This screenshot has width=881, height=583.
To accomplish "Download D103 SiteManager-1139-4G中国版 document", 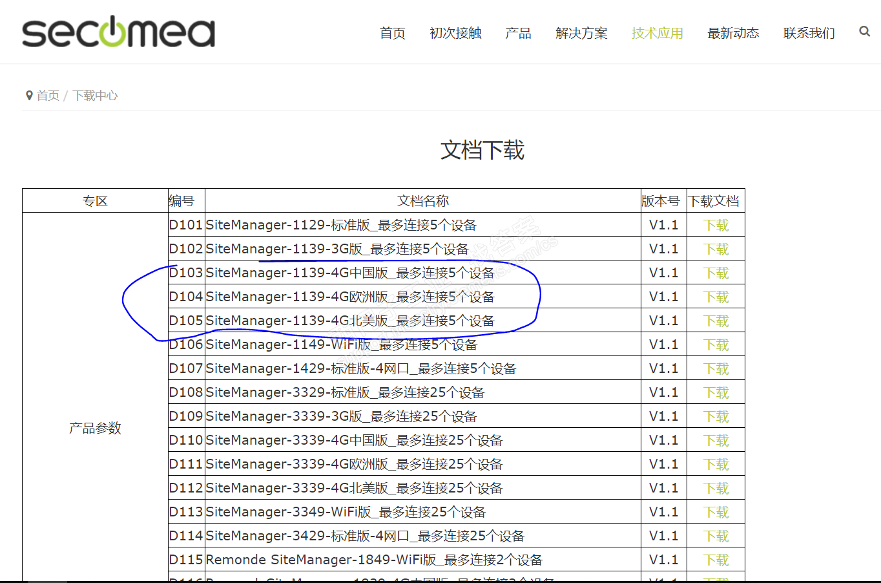I will tap(716, 273).
